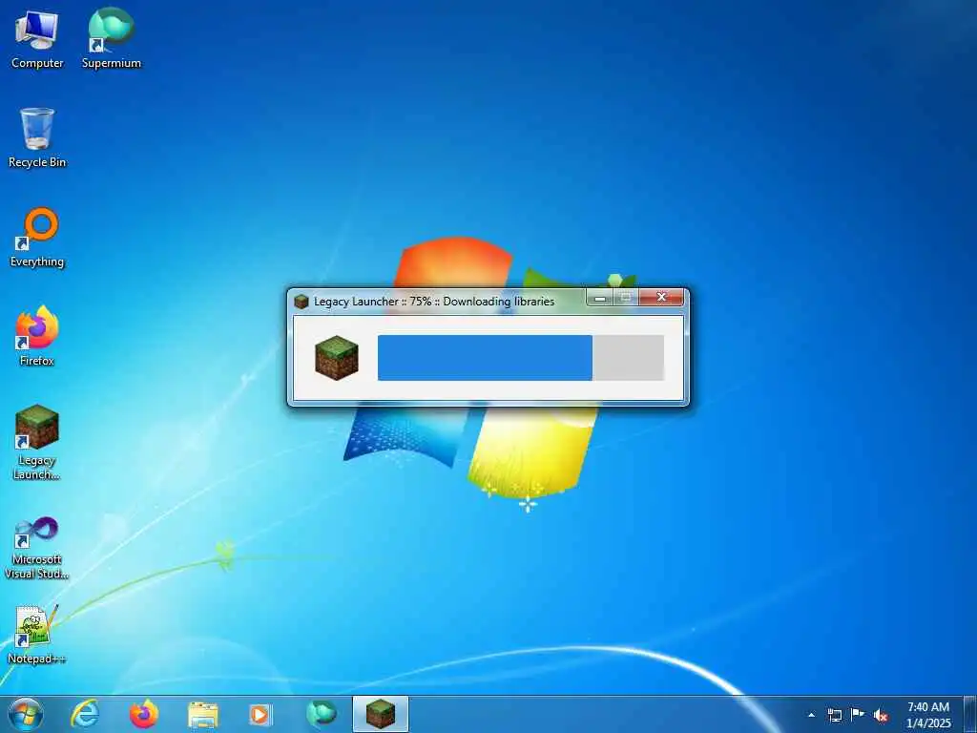Image resolution: width=977 pixels, height=733 pixels.
Task: Click the Show desktop strip
Action: click(970, 714)
